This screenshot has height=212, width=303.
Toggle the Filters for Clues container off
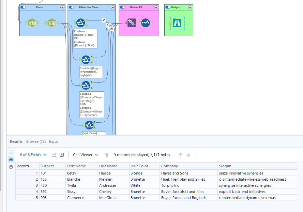pyautogui.click(x=72, y=7)
